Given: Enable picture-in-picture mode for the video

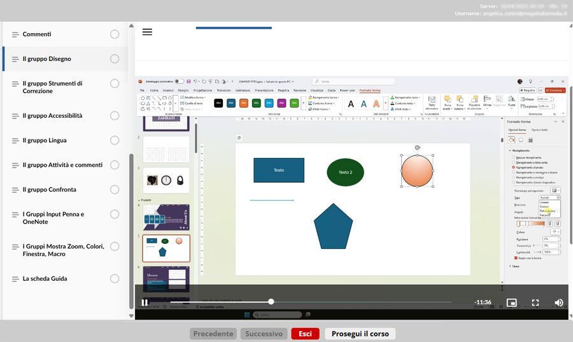Looking at the screenshot, I should click(511, 303).
